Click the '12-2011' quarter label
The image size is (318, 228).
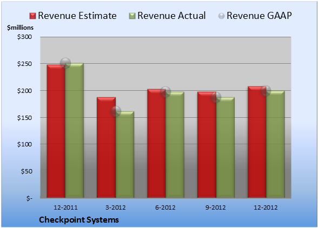click(65, 207)
